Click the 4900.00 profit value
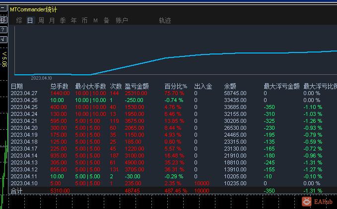The width and height of the screenshot is (337, 209). [x=135, y=162]
